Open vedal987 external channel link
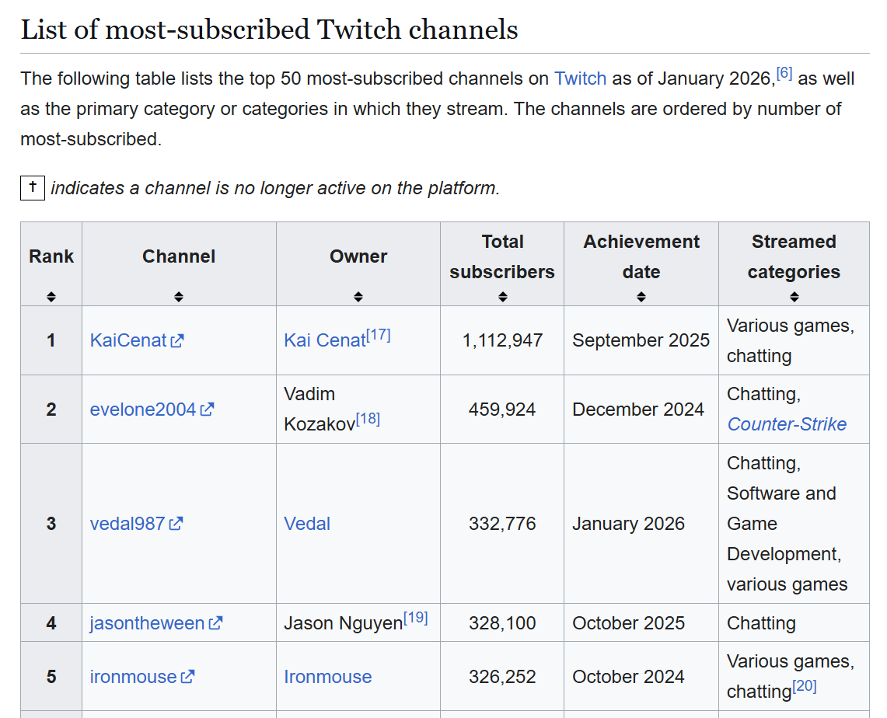 click(136, 524)
